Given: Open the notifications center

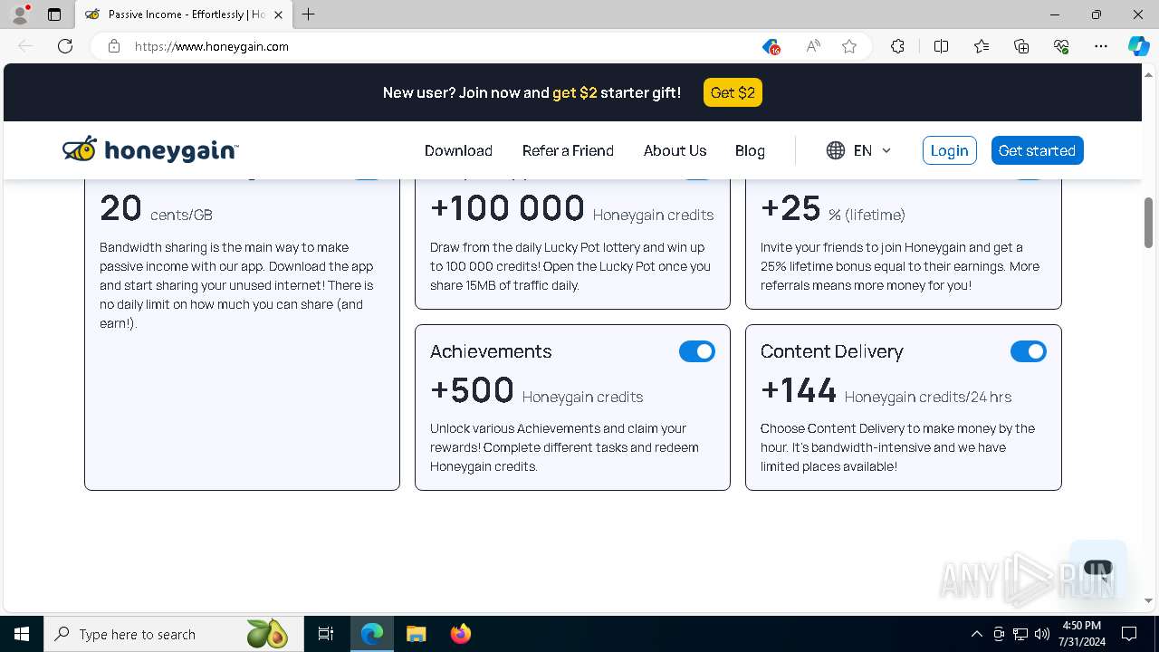Looking at the screenshot, I should pyautogui.click(x=1129, y=634).
